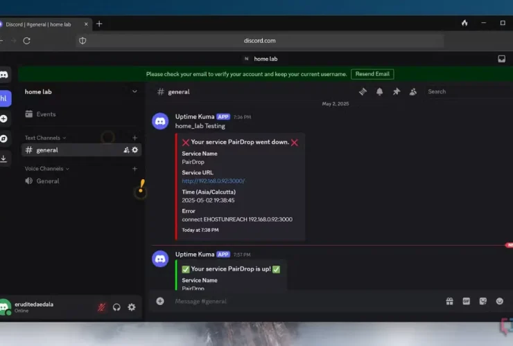This screenshot has width=513, height=346.
Task: Create text channel plus icon
Action: point(134,138)
